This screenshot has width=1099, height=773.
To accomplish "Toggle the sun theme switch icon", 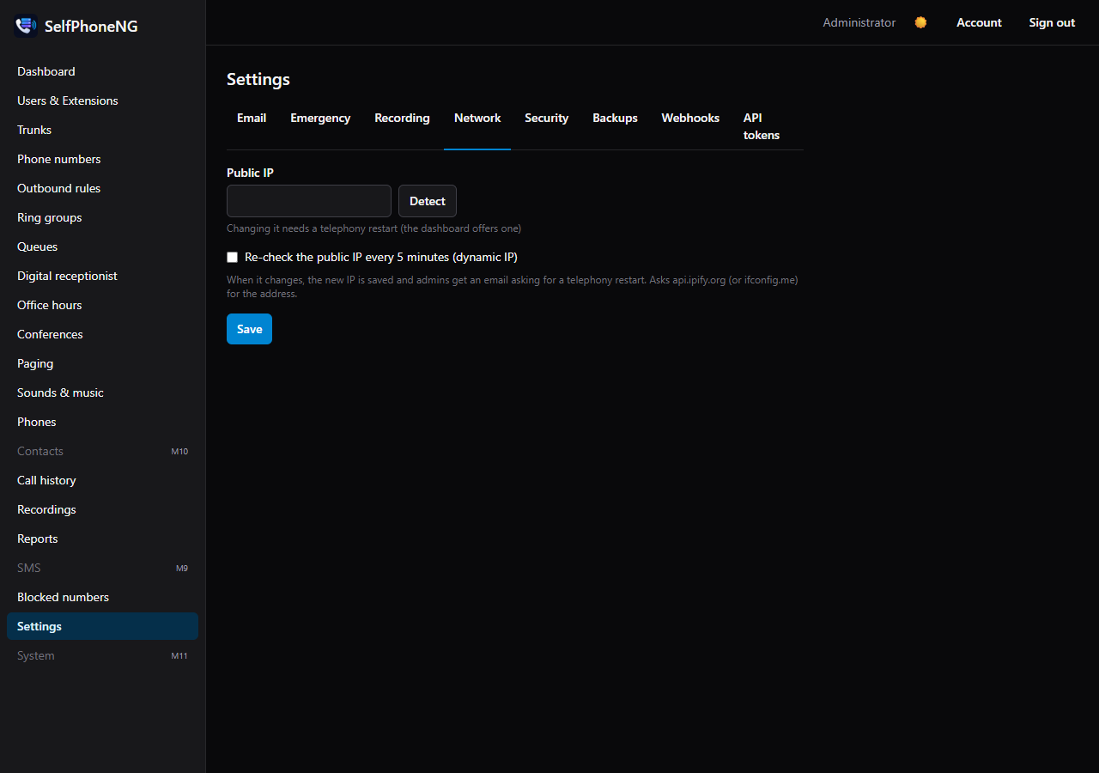I will (920, 22).
